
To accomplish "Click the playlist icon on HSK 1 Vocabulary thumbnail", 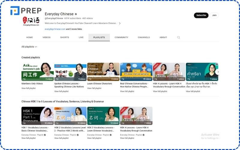I will point(24,123).
